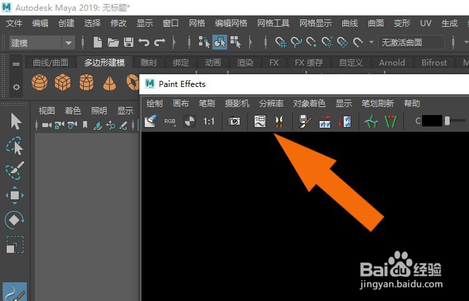Open the viewport 着色 panel menu
Screen dimensions: 469x301
point(72,111)
